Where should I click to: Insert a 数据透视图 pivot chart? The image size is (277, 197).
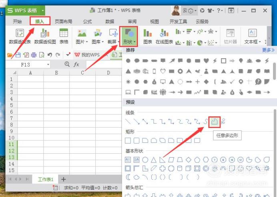tap(45, 36)
